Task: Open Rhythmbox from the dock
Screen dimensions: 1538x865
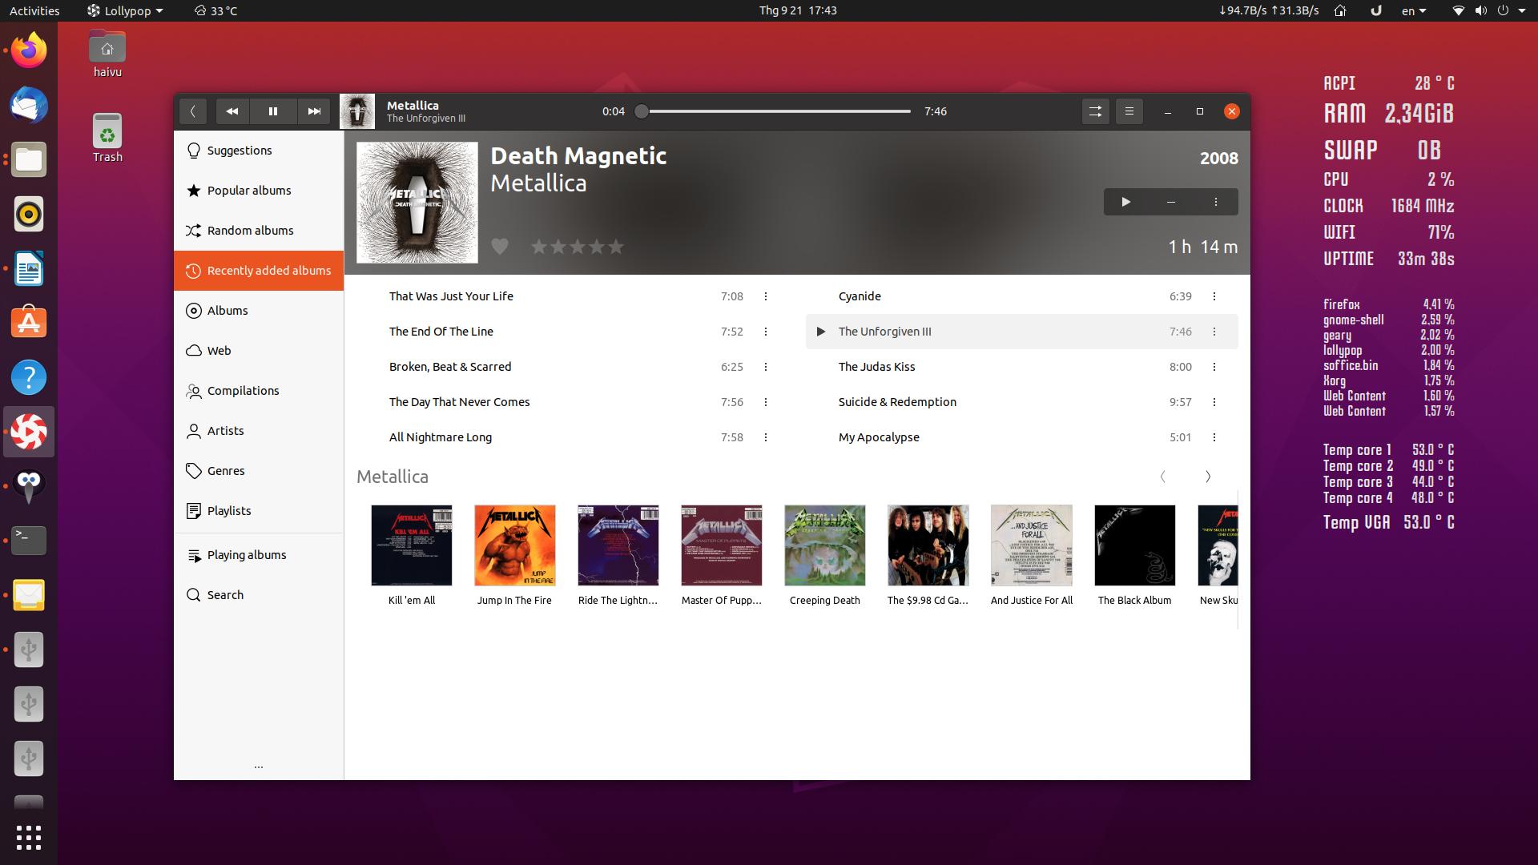Action: [29, 214]
